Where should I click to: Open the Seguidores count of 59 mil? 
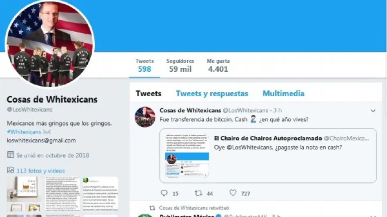pyautogui.click(x=180, y=65)
